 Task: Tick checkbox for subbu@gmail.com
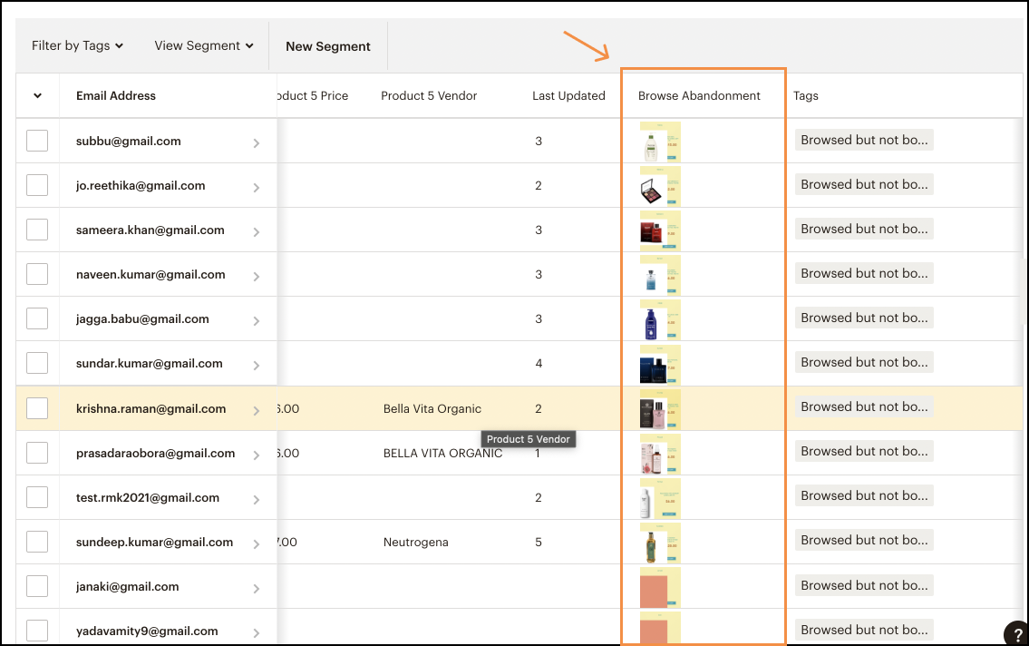[37, 141]
